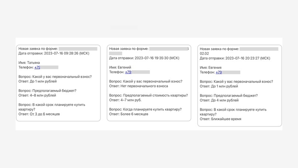Click the date line with time 19:35:30
The height and width of the screenshot is (168, 298).
pyautogui.click(x=144, y=58)
